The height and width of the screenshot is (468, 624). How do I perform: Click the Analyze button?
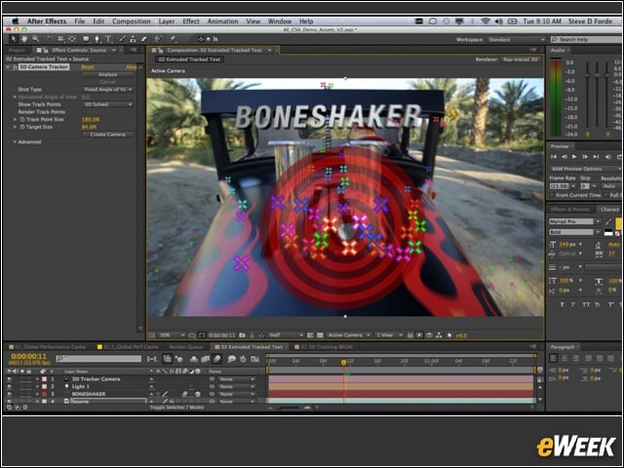click(107, 74)
